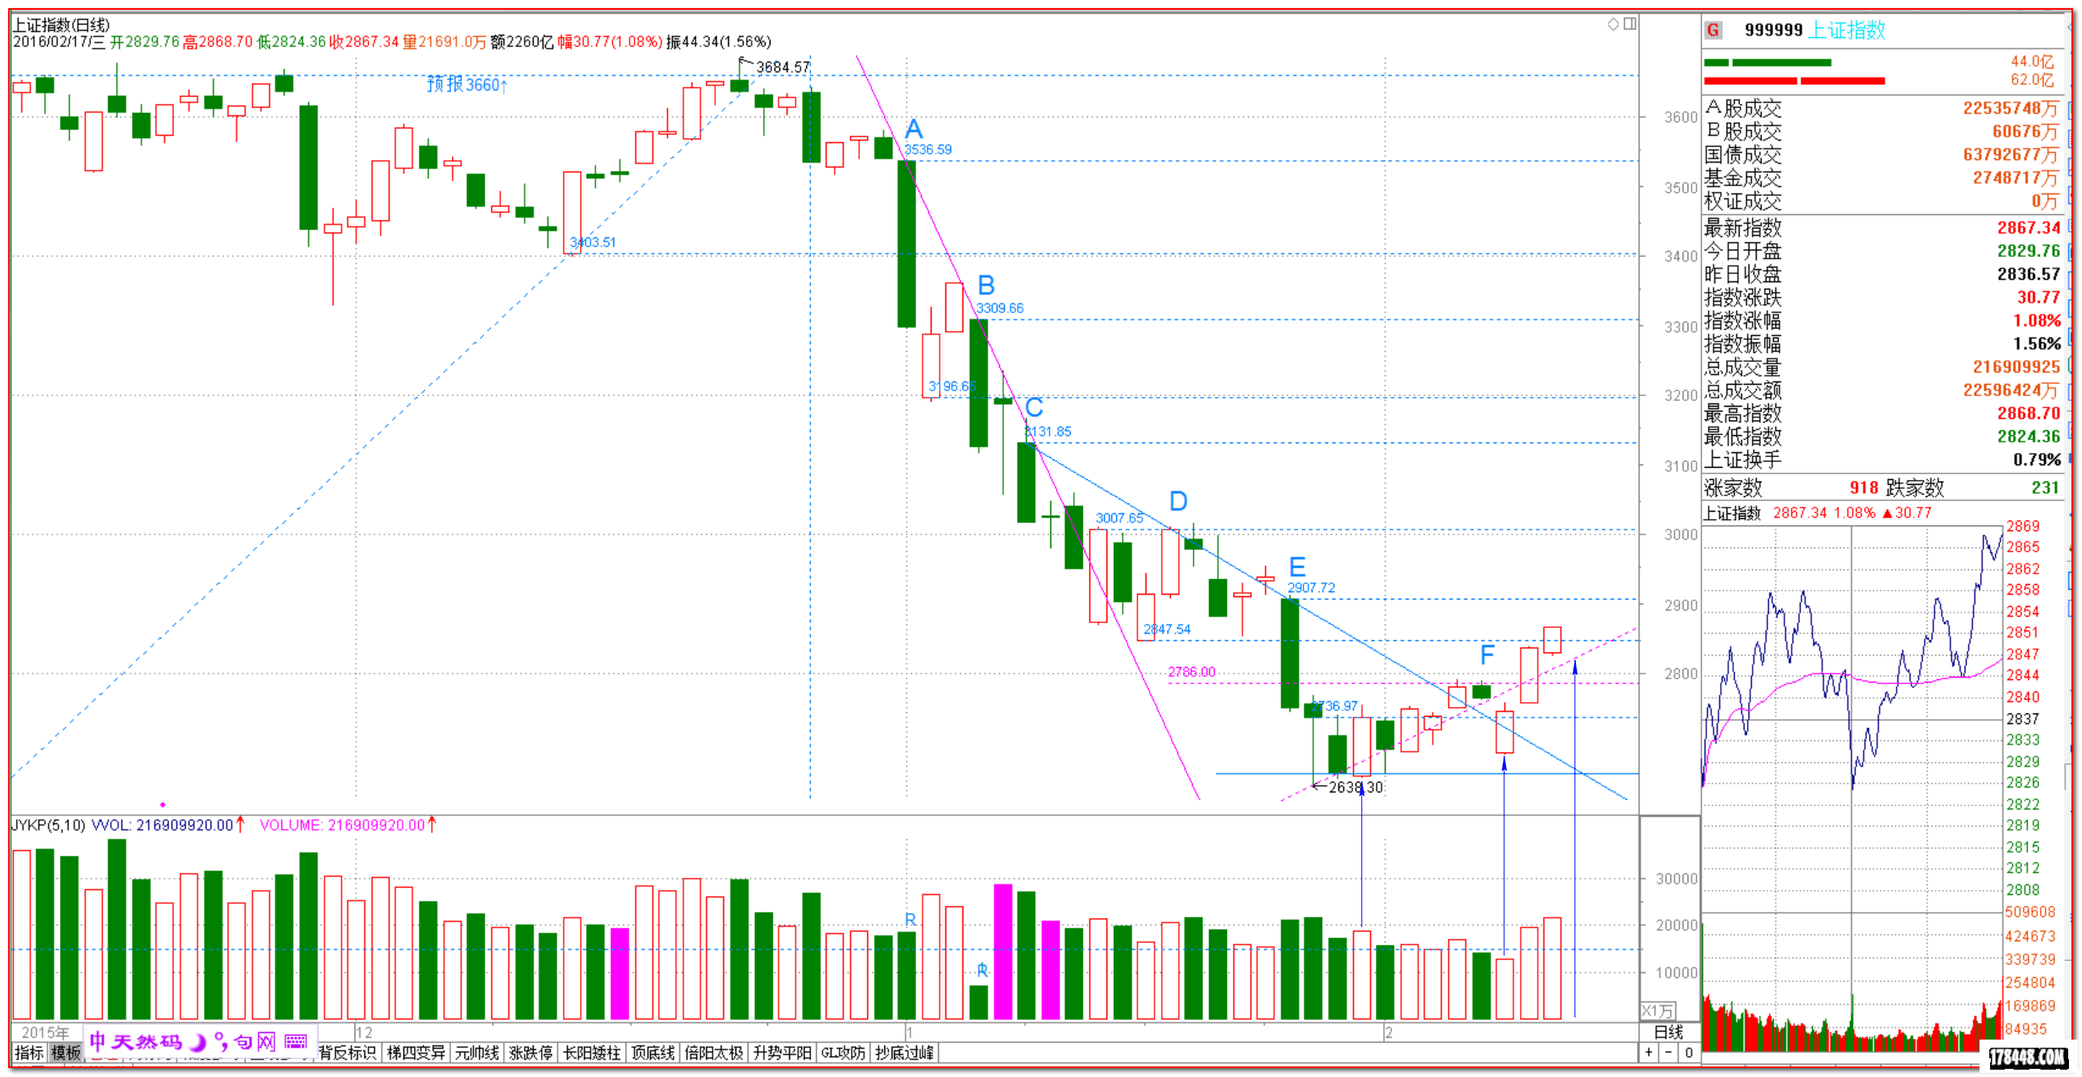Click the 跌家数 count 231
Image resolution: width=2082 pixels, height=1077 pixels.
click(2045, 488)
